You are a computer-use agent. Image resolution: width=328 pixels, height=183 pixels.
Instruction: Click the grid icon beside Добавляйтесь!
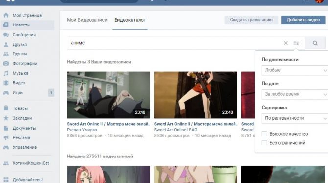tap(6, 180)
